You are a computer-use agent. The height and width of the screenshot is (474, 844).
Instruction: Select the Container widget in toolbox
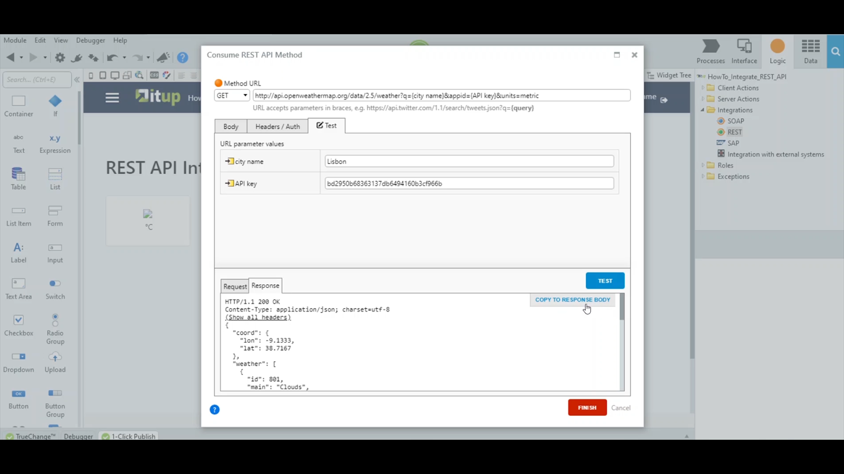(x=18, y=106)
